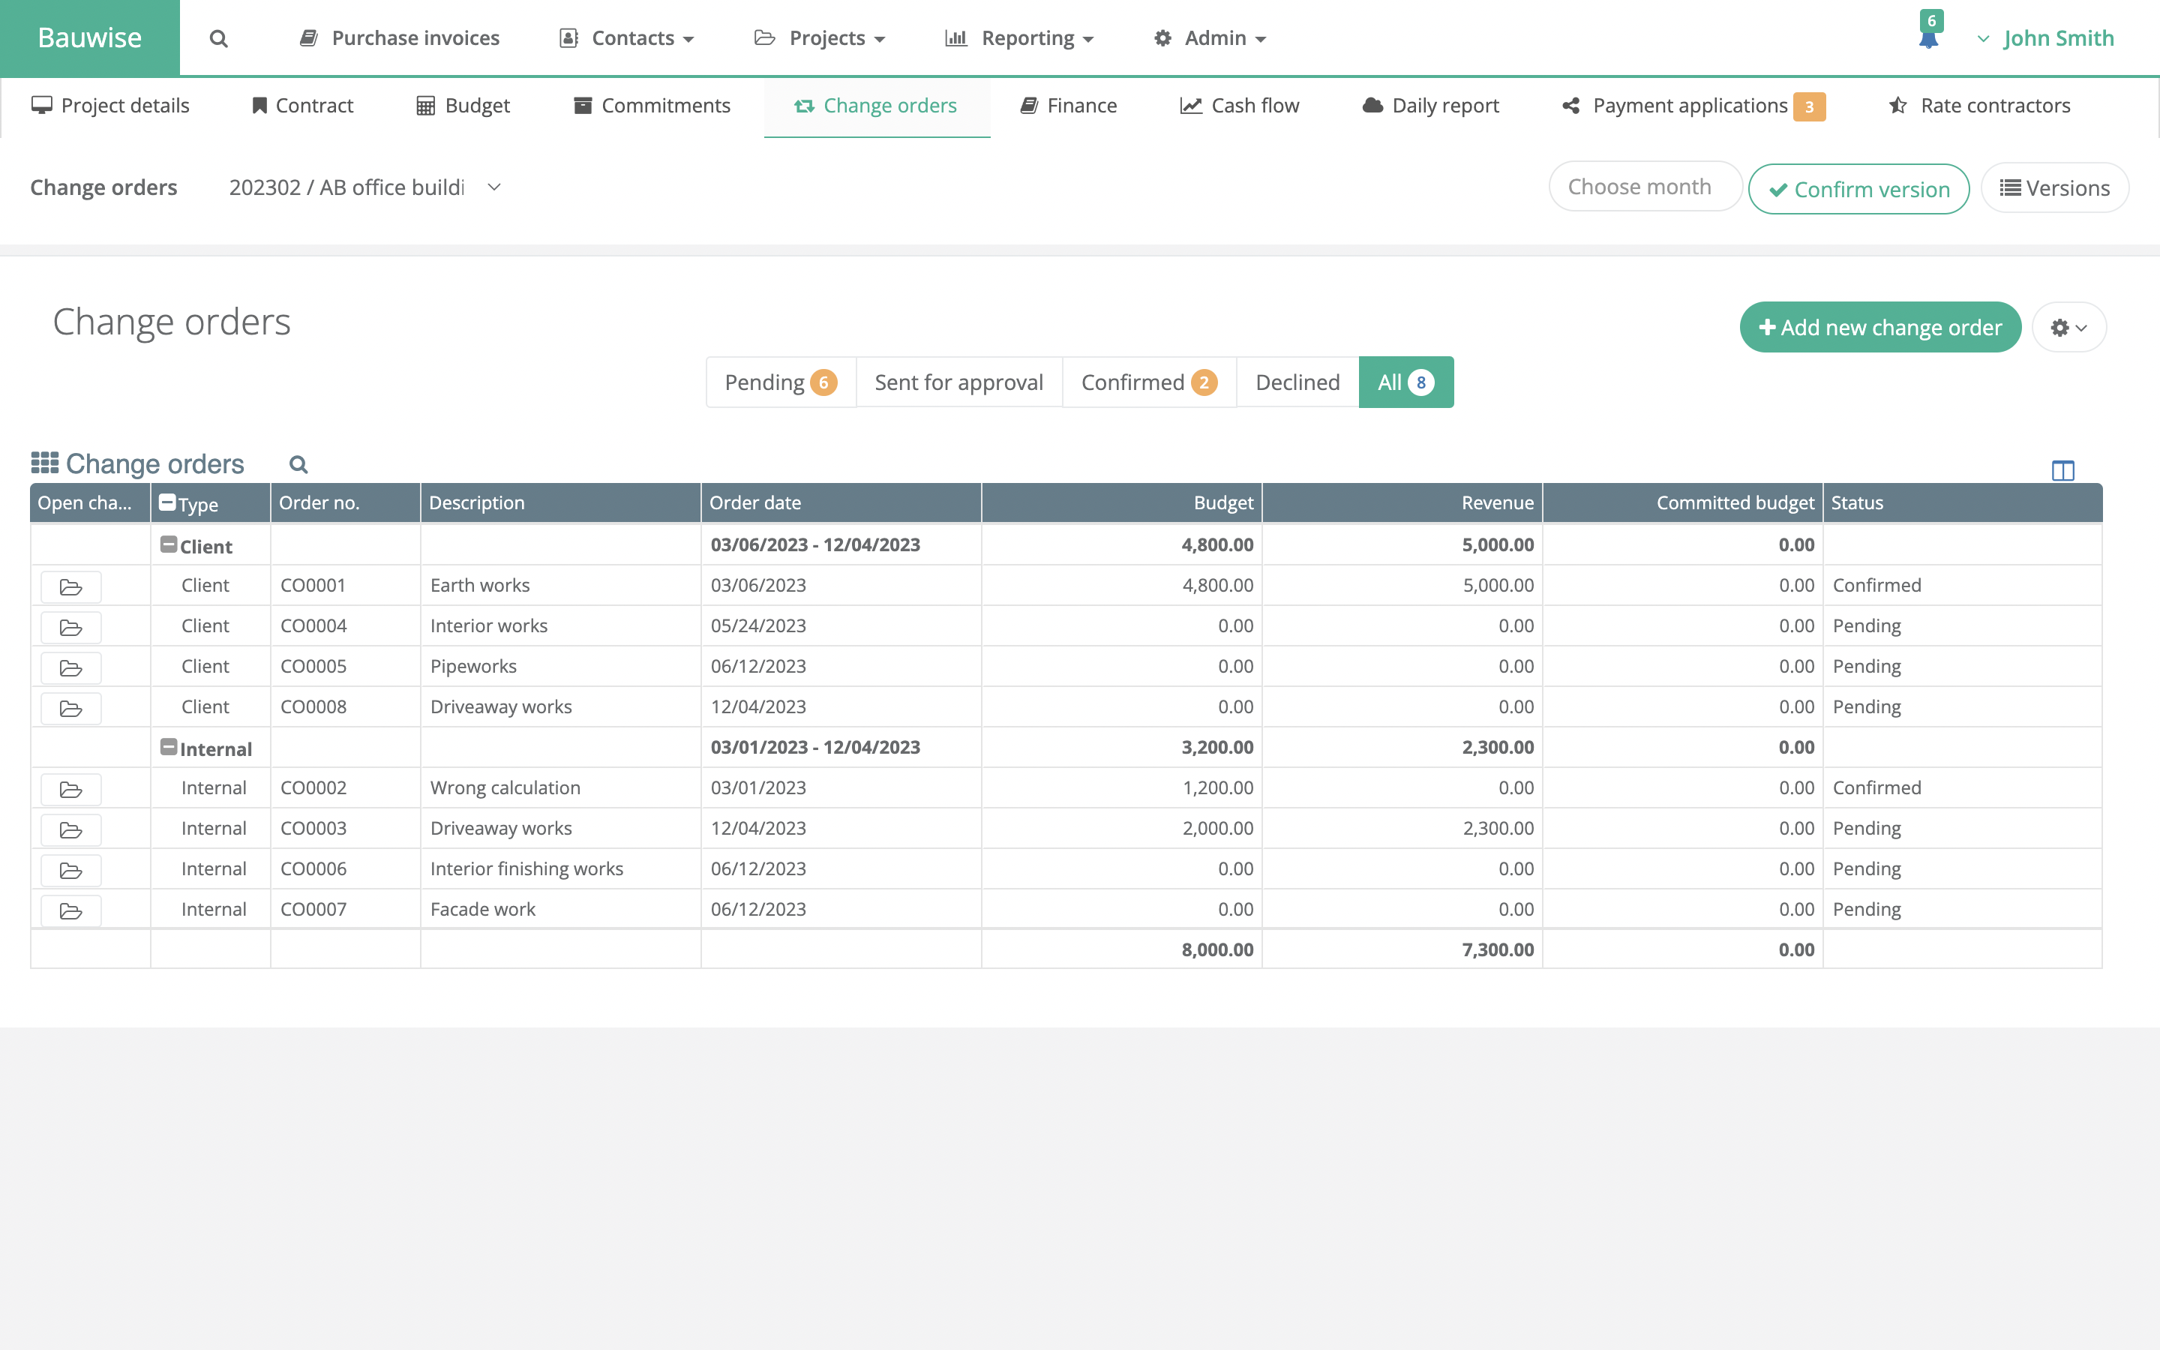This screenshot has height=1350, width=2160.
Task: Open the Admin dropdown menu
Action: tap(1210, 38)
